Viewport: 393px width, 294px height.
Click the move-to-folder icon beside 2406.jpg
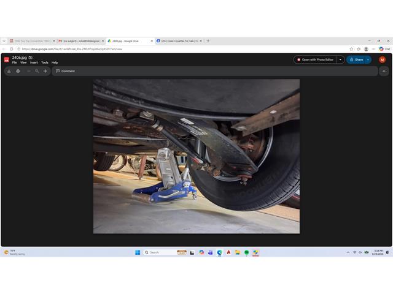pos(31,58)
